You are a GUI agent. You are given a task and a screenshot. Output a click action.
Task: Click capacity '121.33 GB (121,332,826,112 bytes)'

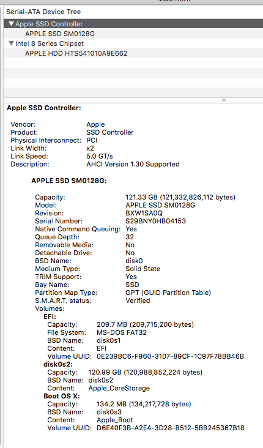tap(180, 198)
